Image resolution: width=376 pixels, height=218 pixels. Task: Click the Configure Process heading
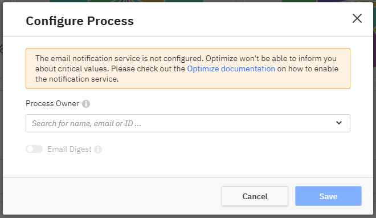[80, 21]
